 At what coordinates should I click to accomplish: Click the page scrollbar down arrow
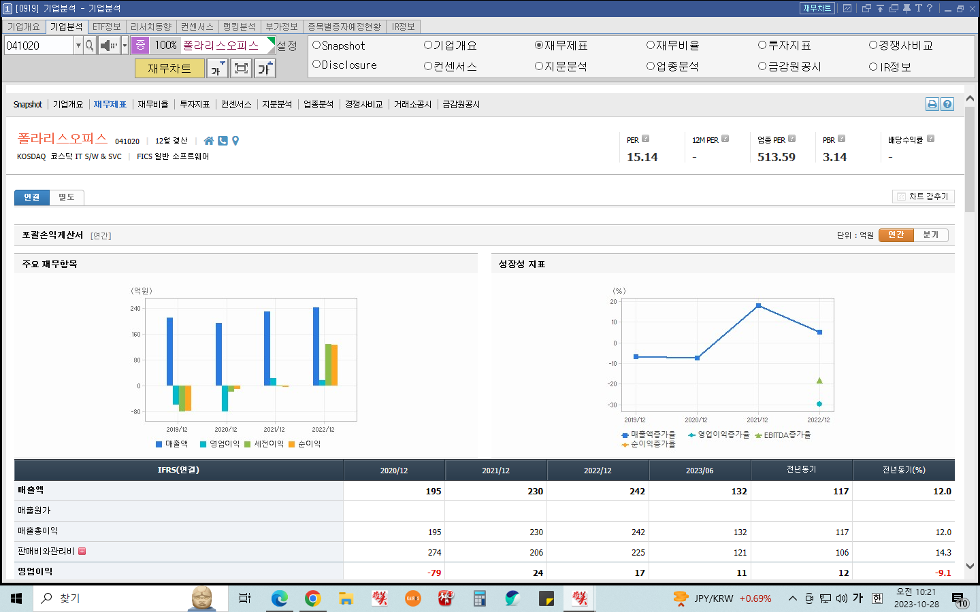[x=970, y=566]
